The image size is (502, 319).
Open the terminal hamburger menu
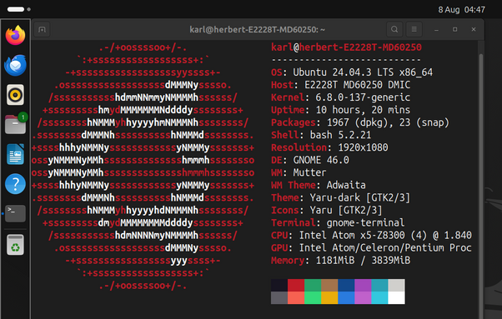tap(414, 29)
